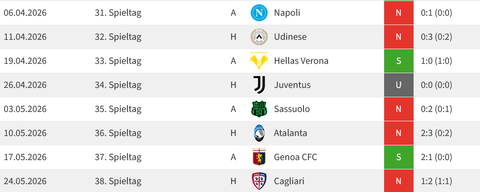The height and width of the screenshot is (192, 480).
Task: Open the 2:3 (0:2) Atalanta match result
Action: pos(437,133)
